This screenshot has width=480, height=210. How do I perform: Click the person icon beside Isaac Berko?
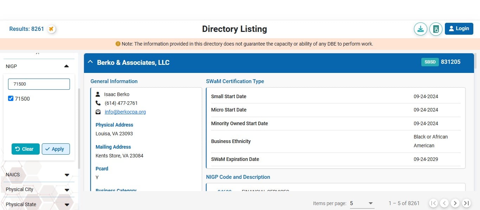point(98,94)
